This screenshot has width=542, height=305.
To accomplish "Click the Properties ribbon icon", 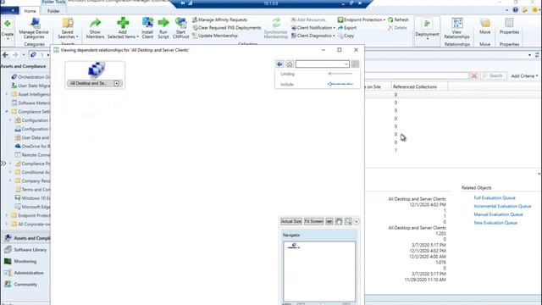I will tap(509, 23).
